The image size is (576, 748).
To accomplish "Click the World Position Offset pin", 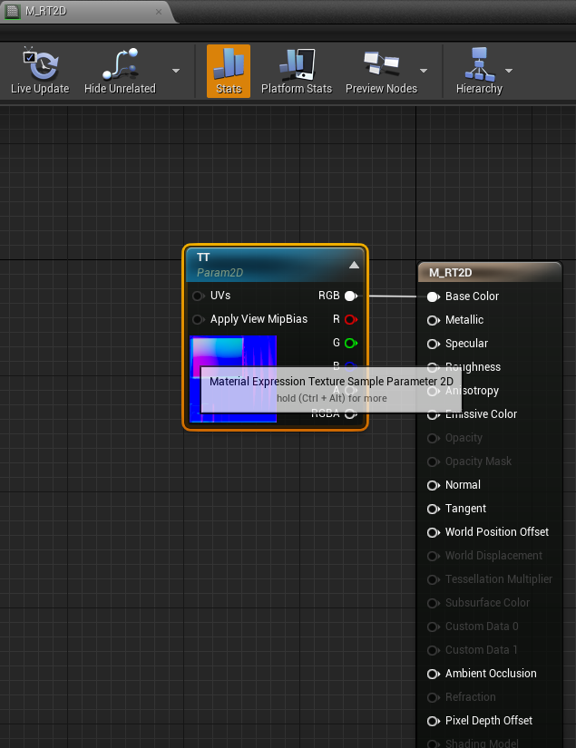I will [434, 532].
